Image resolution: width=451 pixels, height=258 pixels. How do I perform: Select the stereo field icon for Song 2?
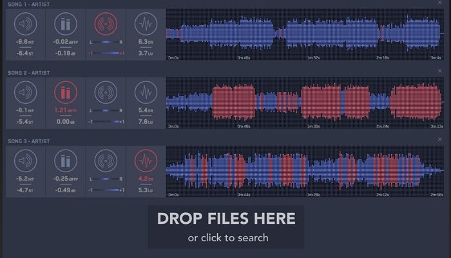point(106,93)
